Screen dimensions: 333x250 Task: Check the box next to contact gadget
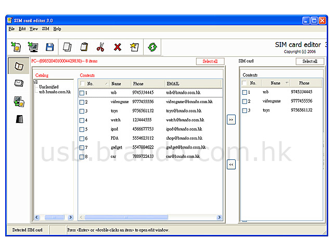82,147
